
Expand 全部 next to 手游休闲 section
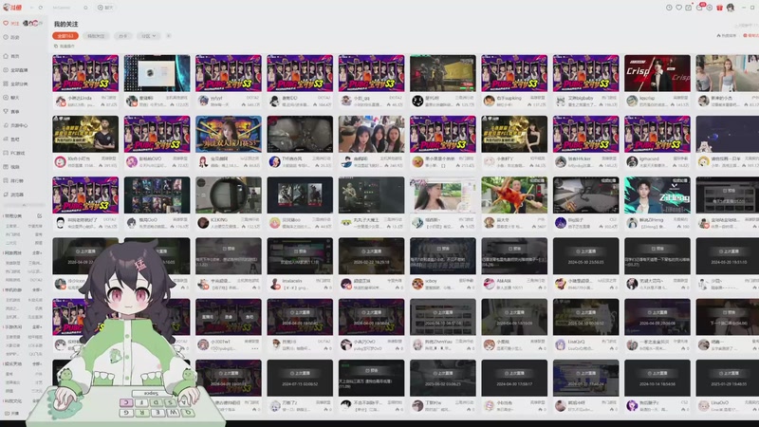(x=37, y=326)
